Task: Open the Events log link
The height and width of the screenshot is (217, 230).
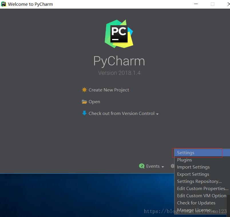Action: pyautogui.click(x=153, y=166)
